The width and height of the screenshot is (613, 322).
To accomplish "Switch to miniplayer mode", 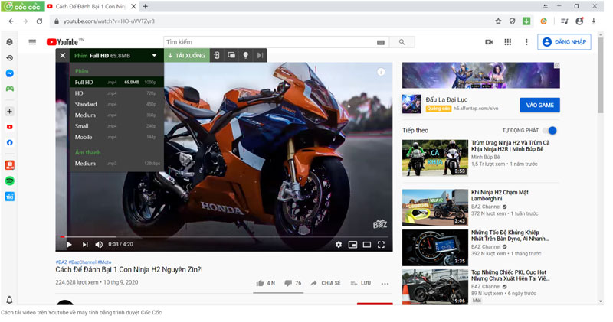I will (x=352, y=244).
